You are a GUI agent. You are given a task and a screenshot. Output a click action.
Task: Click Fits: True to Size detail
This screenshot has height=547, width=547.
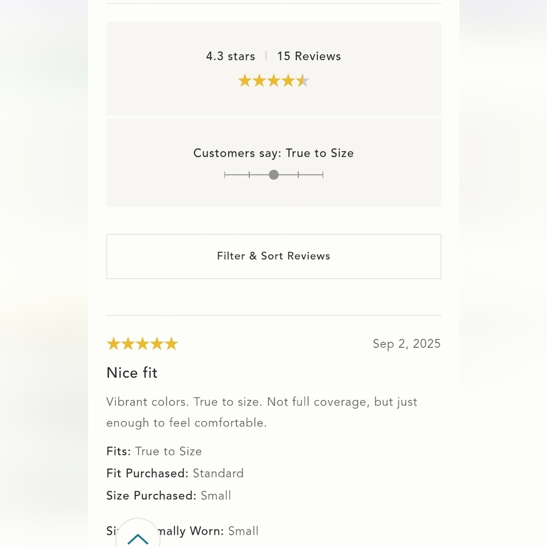154,451
